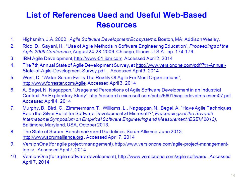
Task: Click 'Baltimore, Maryland, USA, October 2013' text
Action: click(x=66, y=125)
